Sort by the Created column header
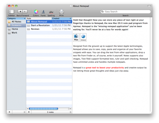Viewport: 159px width, 123px height. [x=62, y=18]
